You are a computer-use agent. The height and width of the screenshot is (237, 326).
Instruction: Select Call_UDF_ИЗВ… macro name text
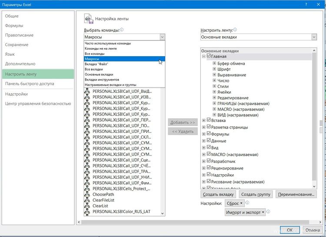(x=122, y=97)
